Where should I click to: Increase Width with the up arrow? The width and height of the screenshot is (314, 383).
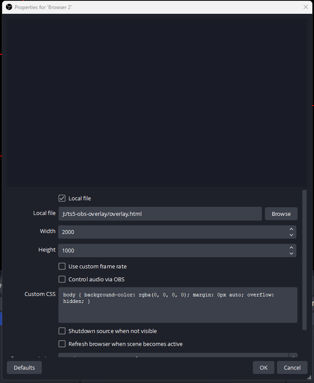click(291, 229)
